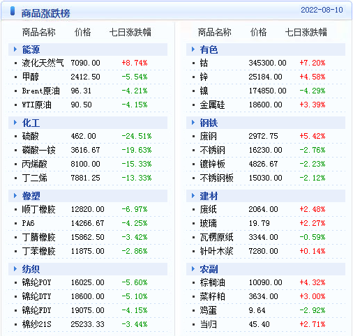Viewport: 353px width, 336px height.
Task: Open the 能源 category heading
Action: (x=31, y=49)
